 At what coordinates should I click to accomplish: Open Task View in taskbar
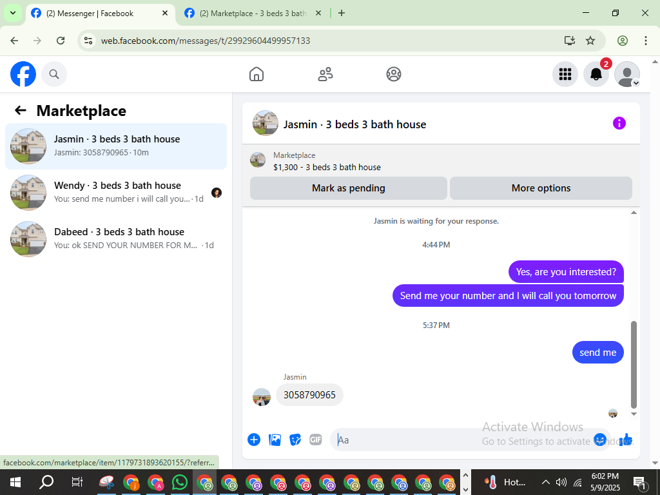77,482
